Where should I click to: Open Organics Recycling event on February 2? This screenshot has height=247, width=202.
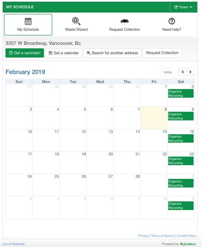[181, 94]
